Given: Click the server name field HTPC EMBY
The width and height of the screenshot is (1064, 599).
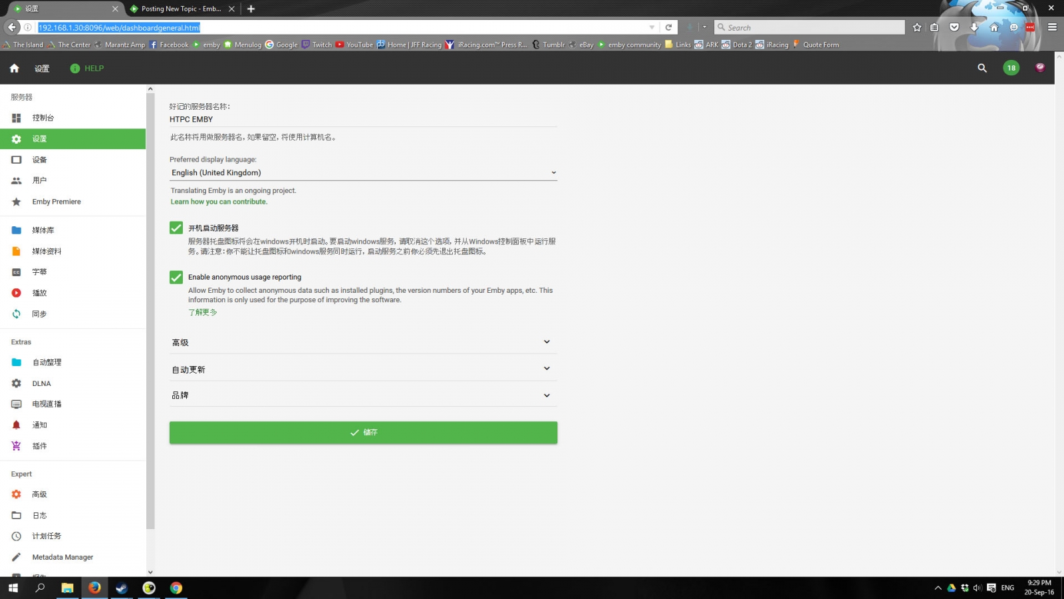Looking at the screenshot, I should [x=363, y=120].
